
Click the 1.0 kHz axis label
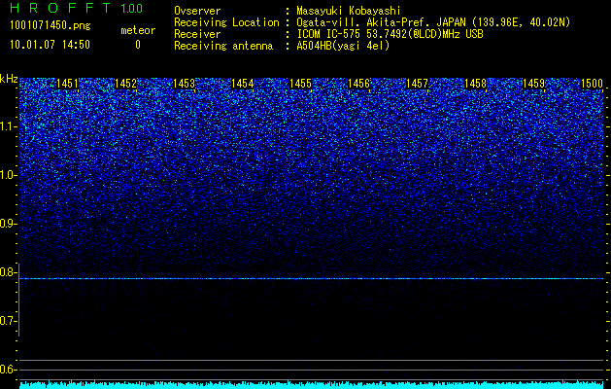9,175
